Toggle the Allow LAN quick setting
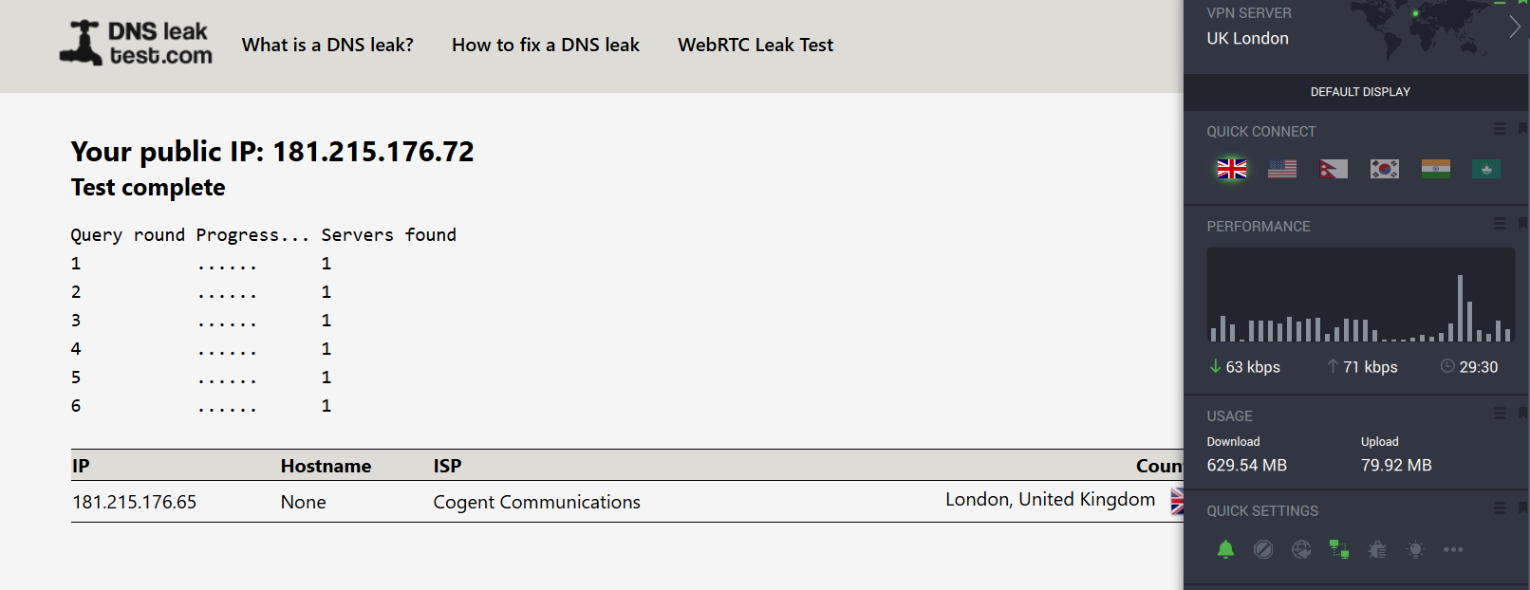This screenshot has width=1530, height=590. point(1339,549)
